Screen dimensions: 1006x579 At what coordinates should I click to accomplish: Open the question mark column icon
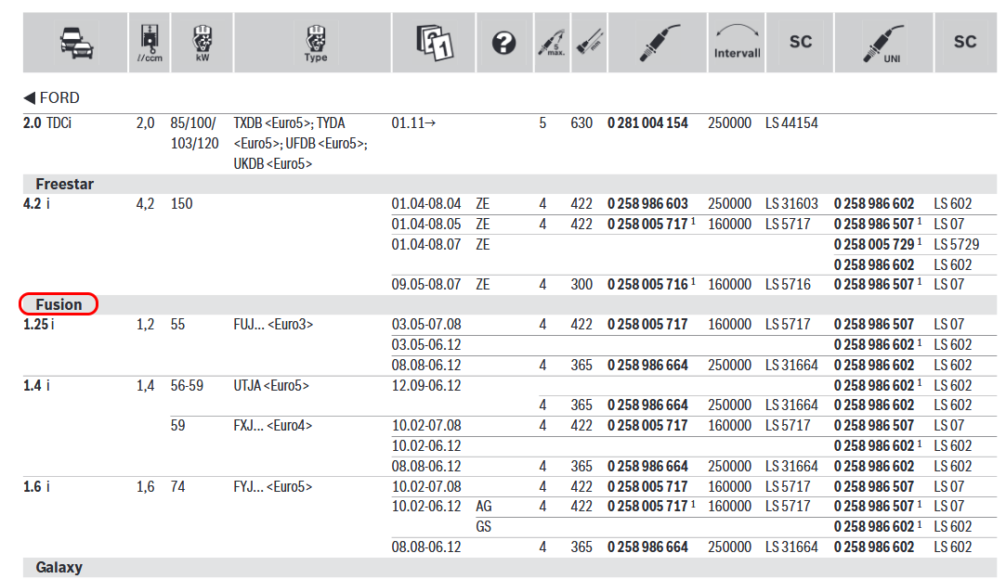coord(503,43)
